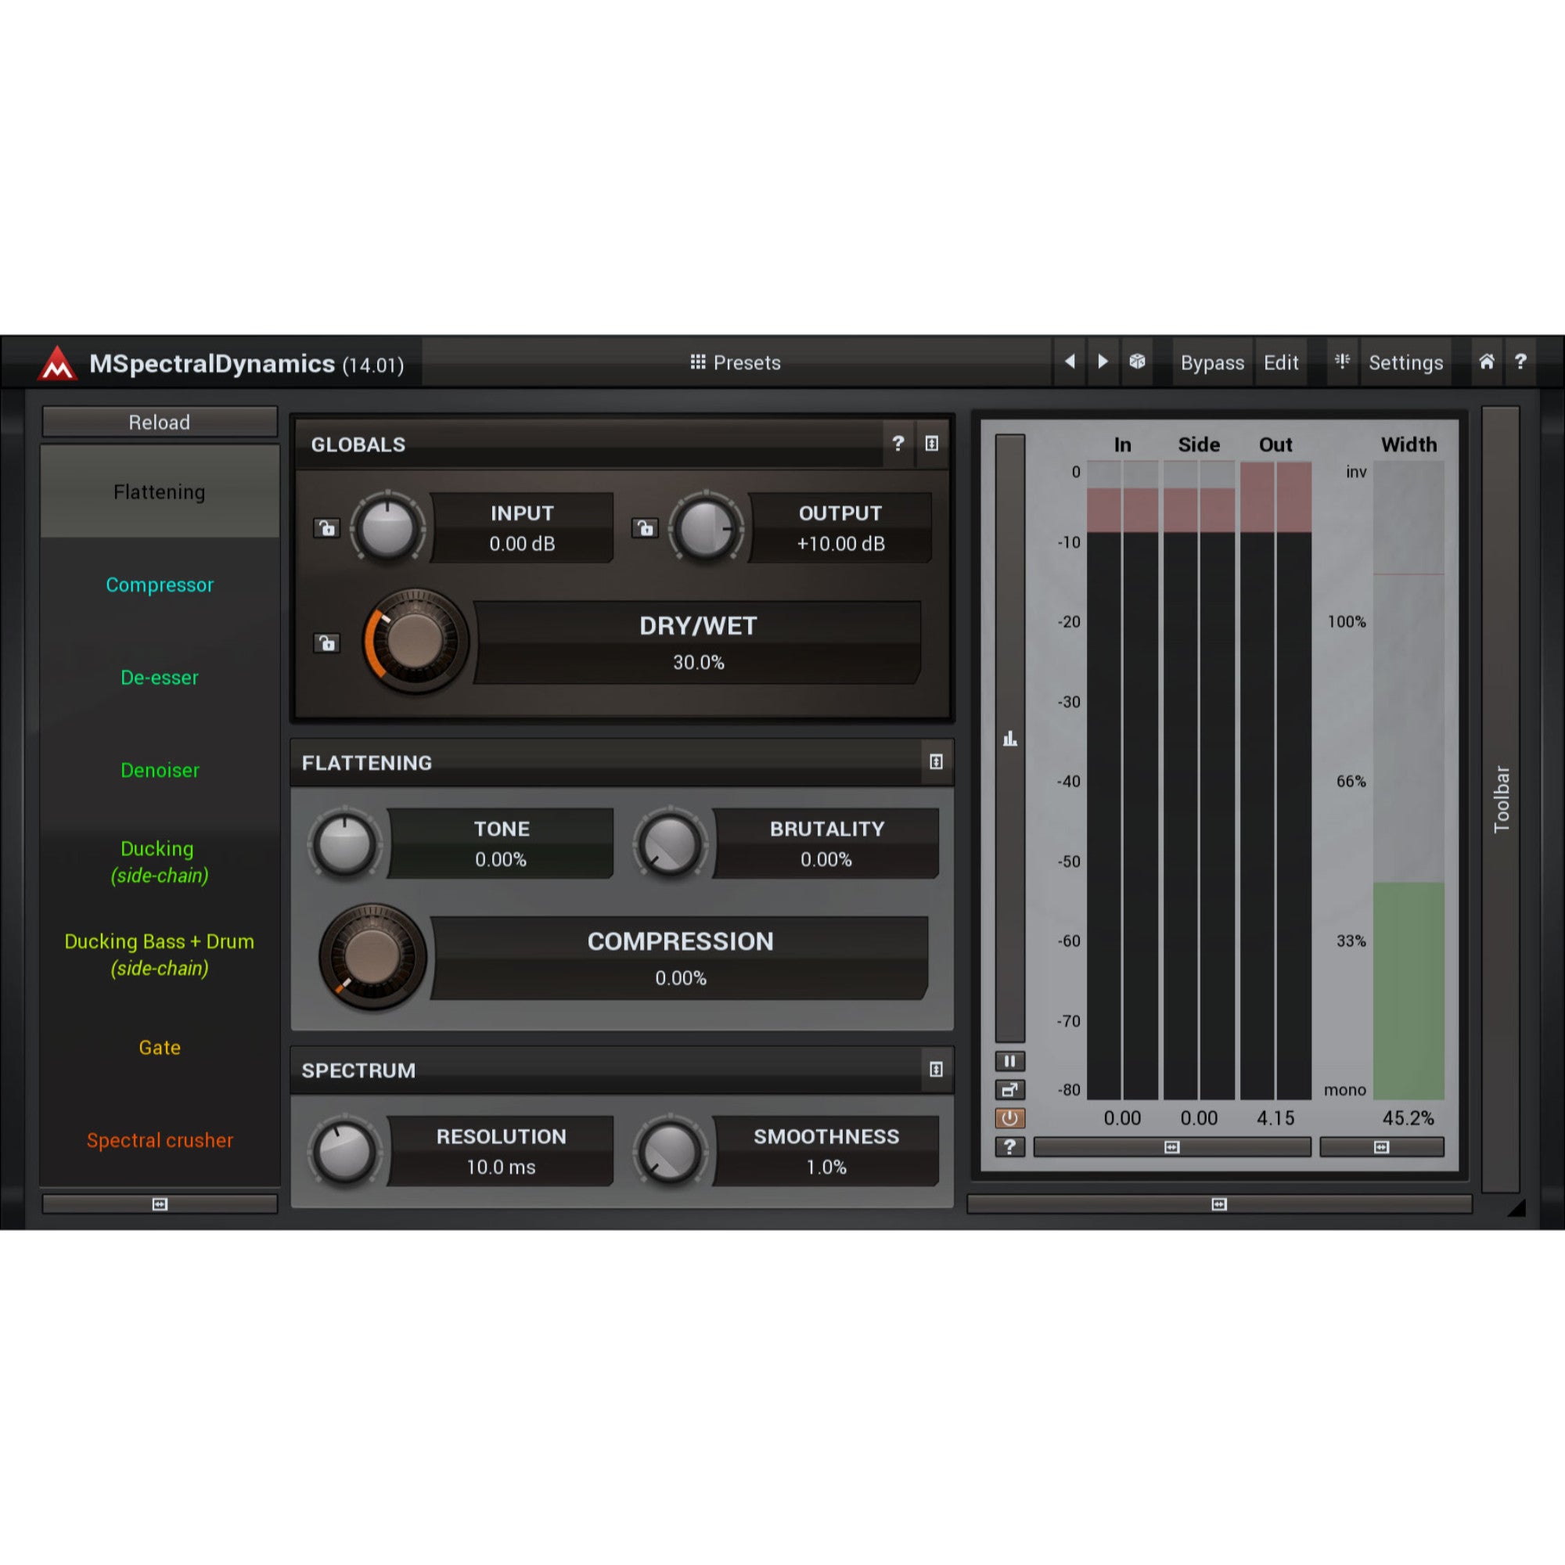Switch to Edit mode

tap(1281, 362)
